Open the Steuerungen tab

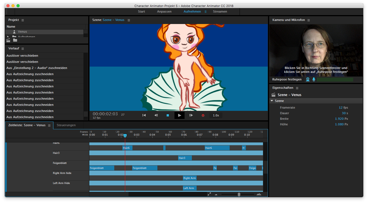(x=66, y=125)
